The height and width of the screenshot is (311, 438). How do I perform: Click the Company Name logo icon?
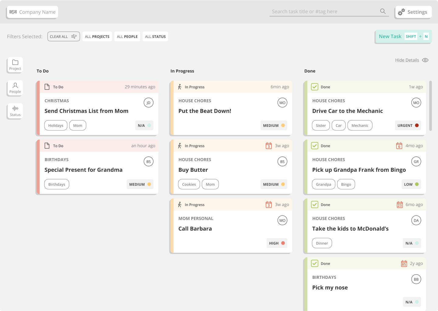[x=13, y=12]
